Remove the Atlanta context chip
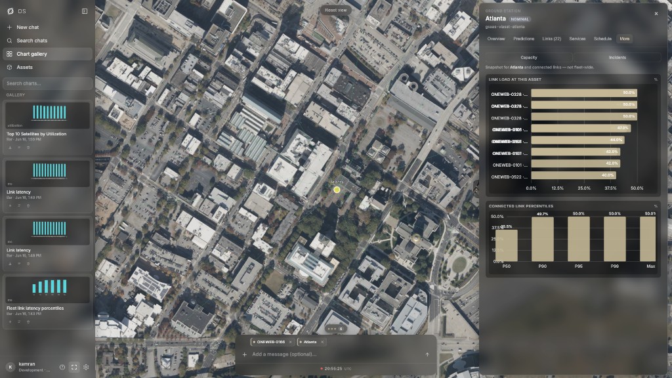Screen dimensions: 672x378 (322, 342)
